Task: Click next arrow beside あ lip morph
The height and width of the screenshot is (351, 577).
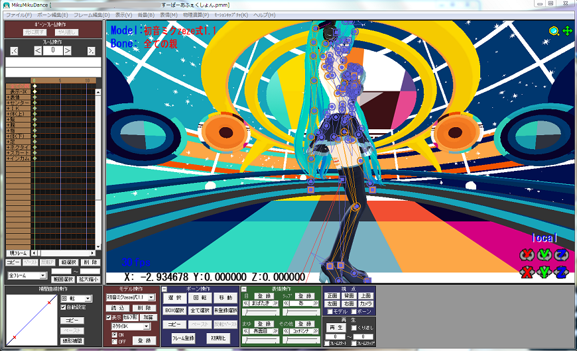Action: point(316,303)
